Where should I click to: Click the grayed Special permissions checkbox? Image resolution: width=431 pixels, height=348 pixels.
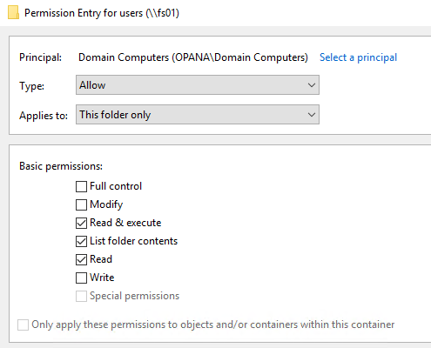[x=81, y=296]
